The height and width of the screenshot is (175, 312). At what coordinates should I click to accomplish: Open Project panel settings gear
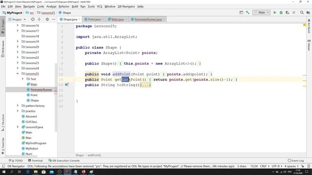point(47,19)
